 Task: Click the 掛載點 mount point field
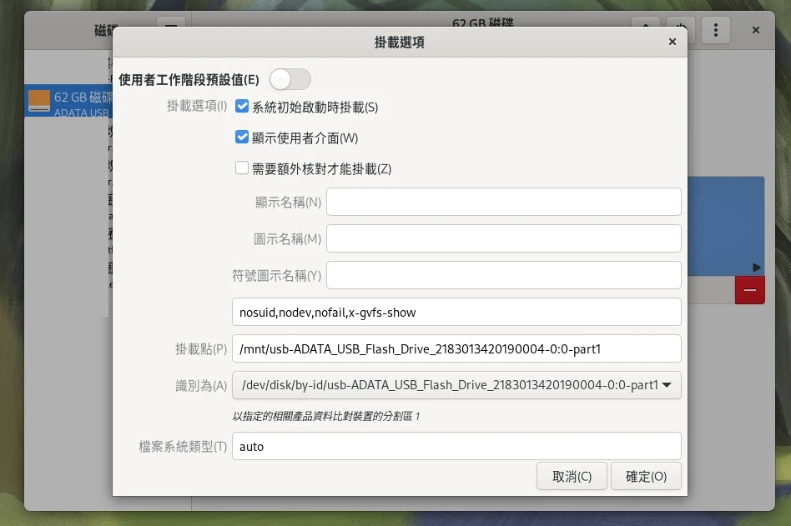456,349
